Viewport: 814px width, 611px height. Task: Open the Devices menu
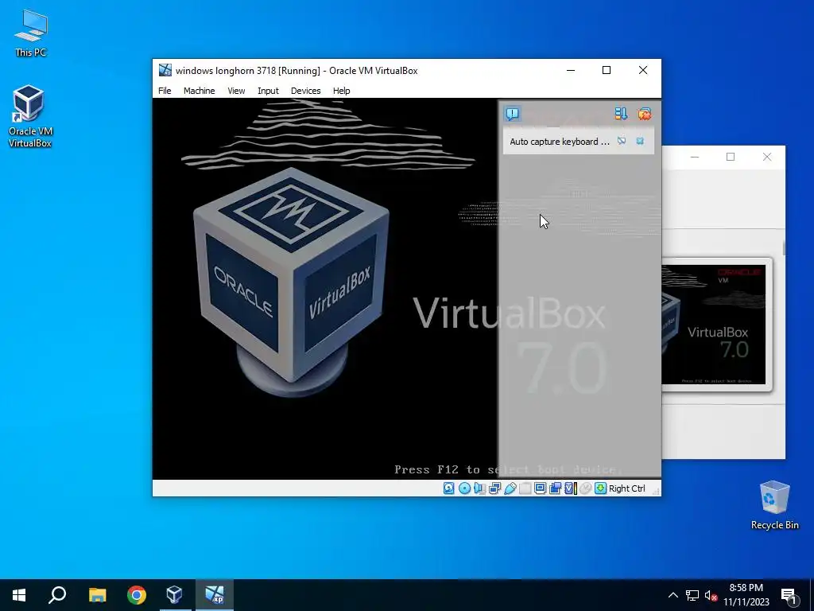click(306, 91)
